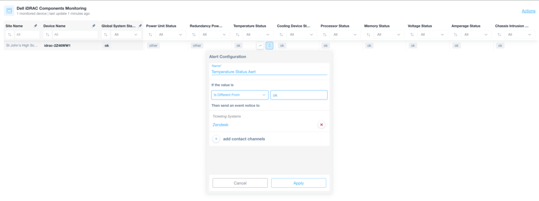Click the Temperature Status alert bell icon
This screenshot has width=539, height=201.
(269, 45)
